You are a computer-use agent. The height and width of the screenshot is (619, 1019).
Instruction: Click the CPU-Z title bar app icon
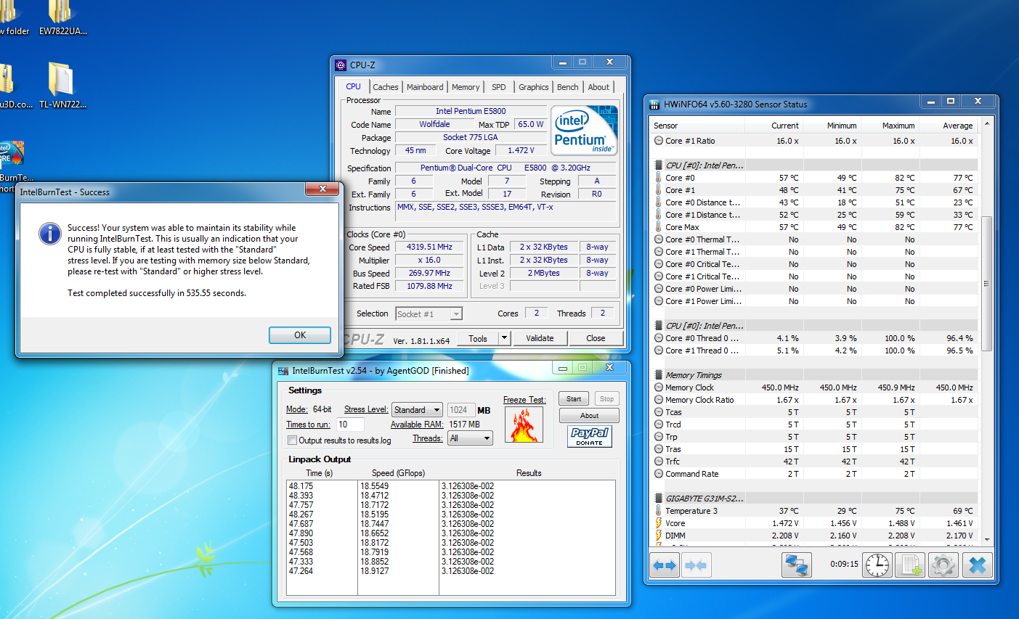(x=341, y=65)
